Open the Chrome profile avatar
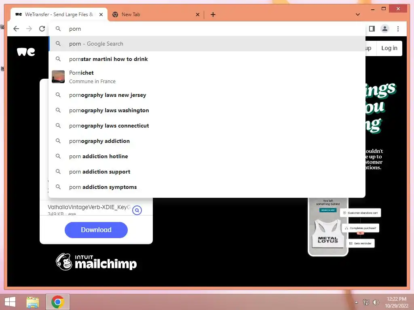Image resolution: width=414 pixels, height=310 pixels. pyautogui.click(x=385, y=29)
